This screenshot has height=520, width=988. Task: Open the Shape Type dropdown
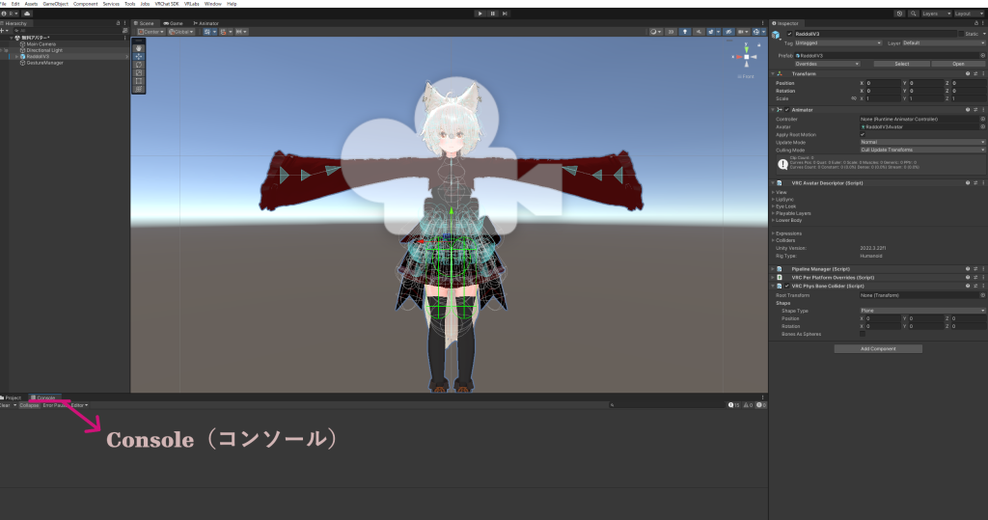click(x=922, y=311)
